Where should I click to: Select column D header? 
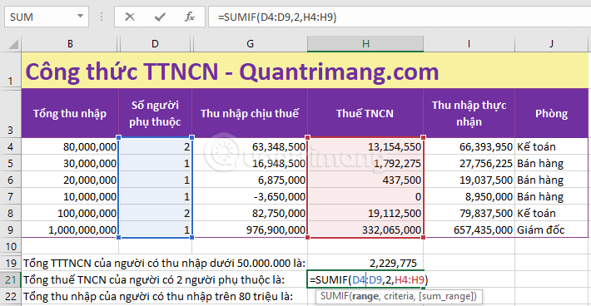(x=156, y=44)
